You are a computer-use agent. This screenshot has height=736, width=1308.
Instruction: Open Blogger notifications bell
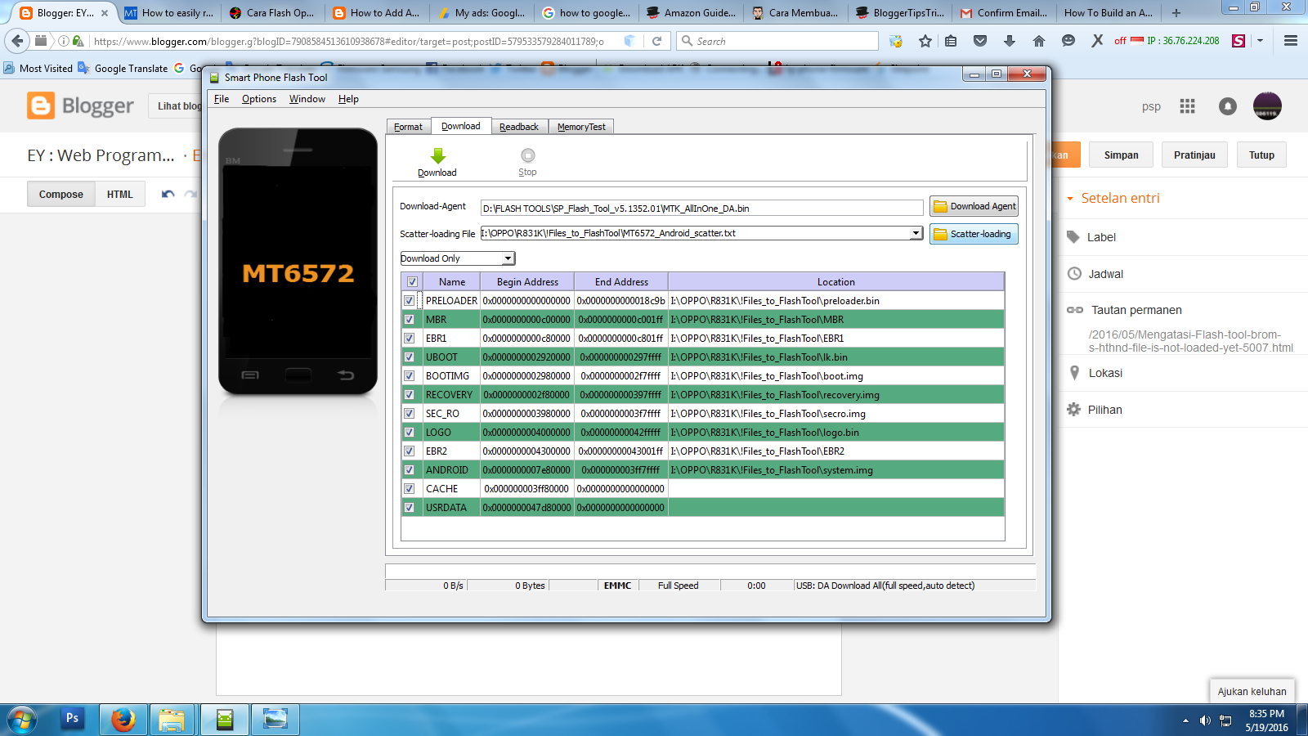pos(1228,106)
